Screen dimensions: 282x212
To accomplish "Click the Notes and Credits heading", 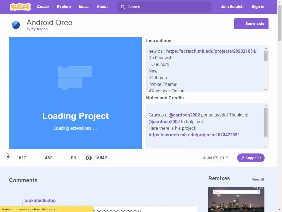I will click(x=165, y=98).
